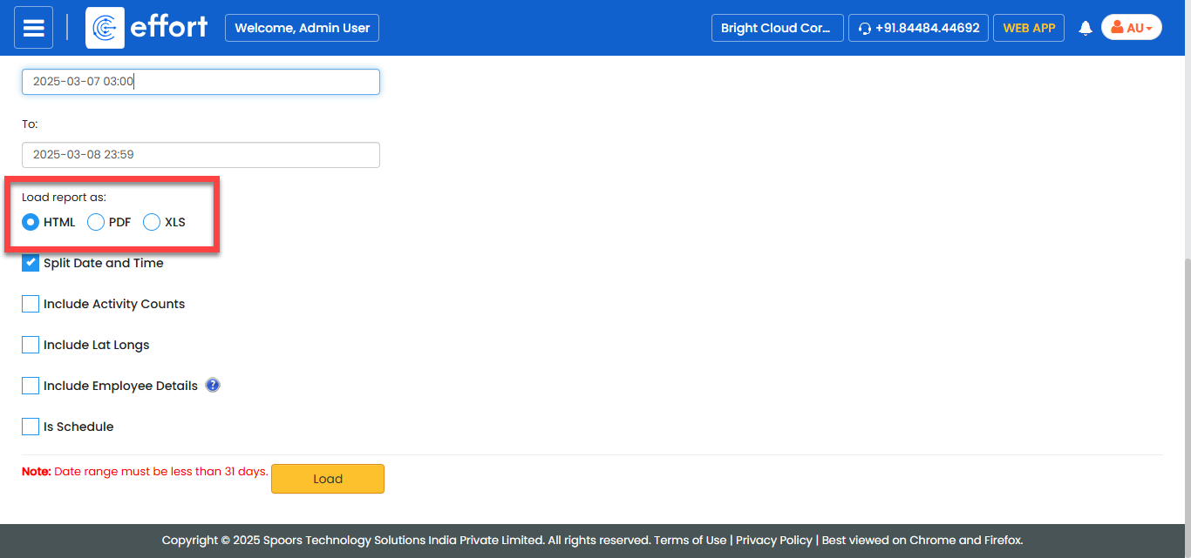Click the help icon beside Include Employee Details

click(x=213, y=385)
